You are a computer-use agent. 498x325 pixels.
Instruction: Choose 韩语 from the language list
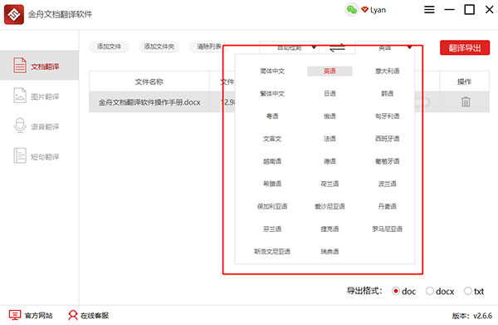387,93
